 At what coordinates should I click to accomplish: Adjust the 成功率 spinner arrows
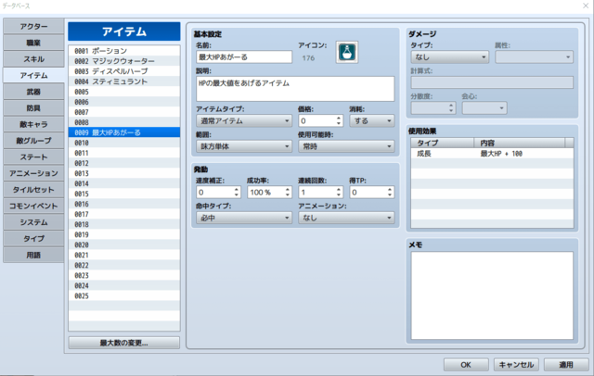pos(288,193)
